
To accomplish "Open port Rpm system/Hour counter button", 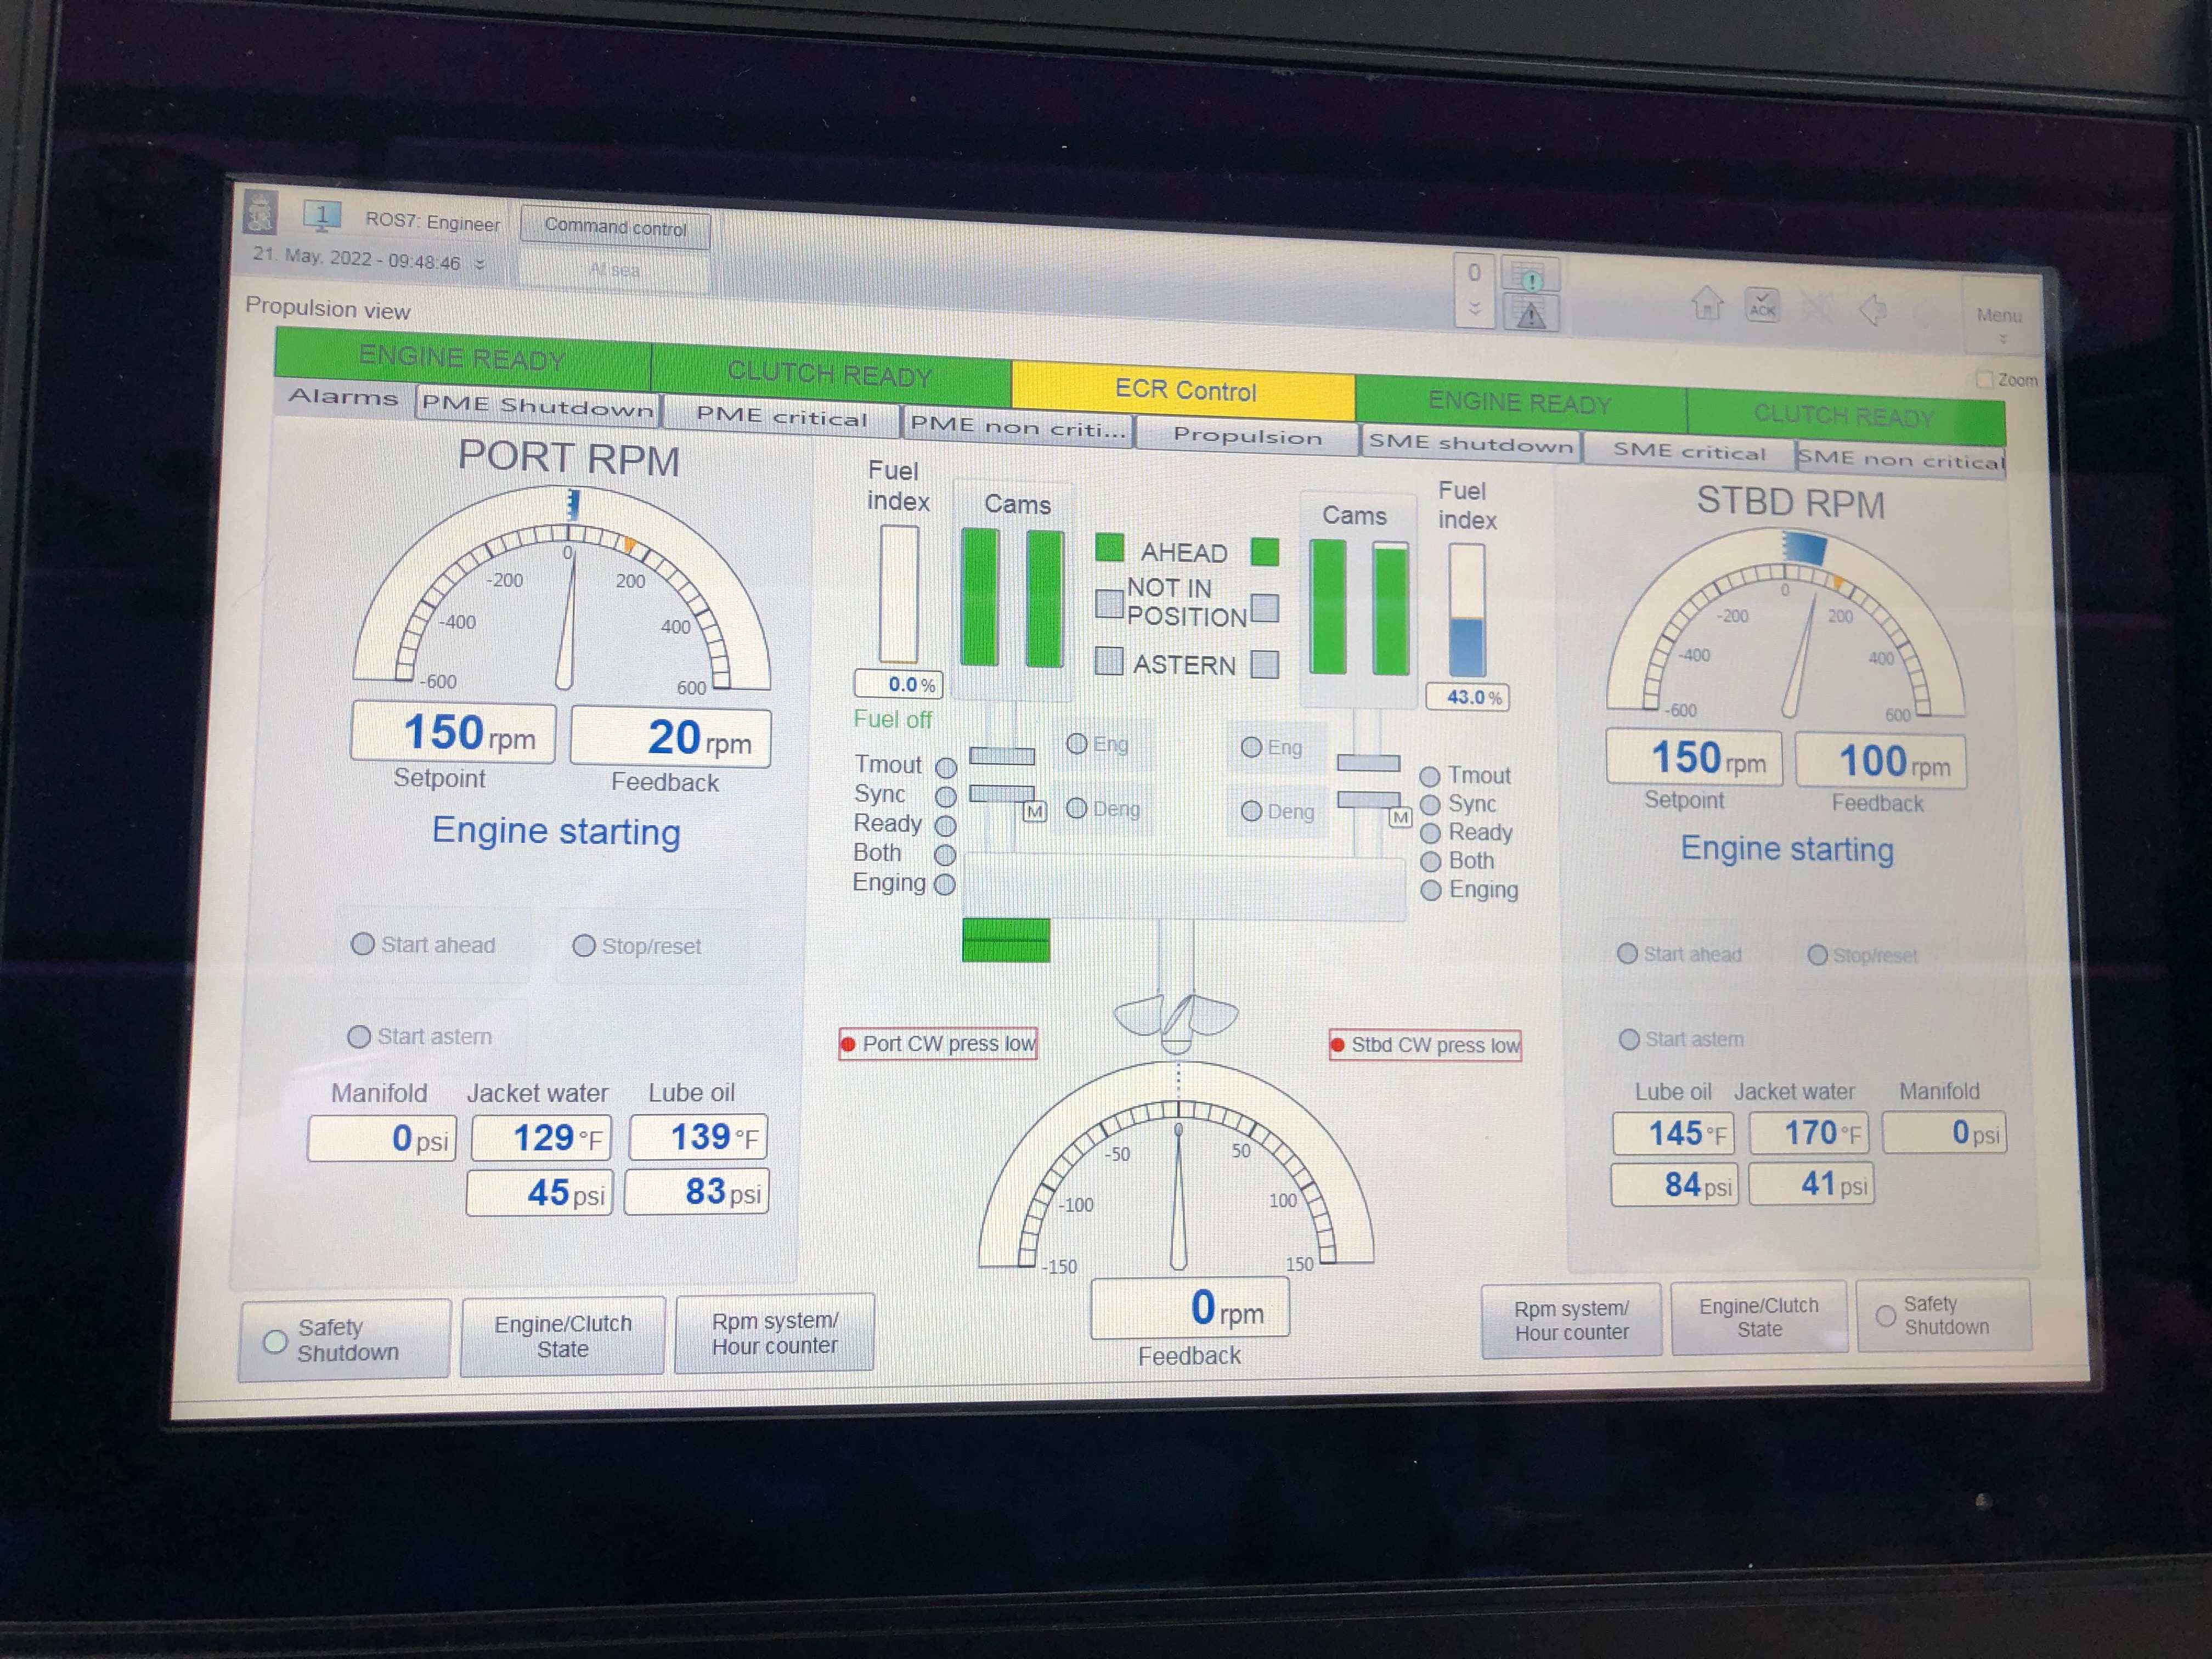I will [774, 1333].
